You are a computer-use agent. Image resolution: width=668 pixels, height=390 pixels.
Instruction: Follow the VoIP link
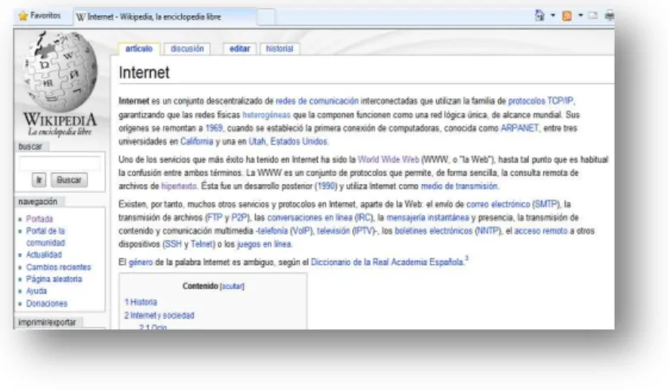[301, 231]
